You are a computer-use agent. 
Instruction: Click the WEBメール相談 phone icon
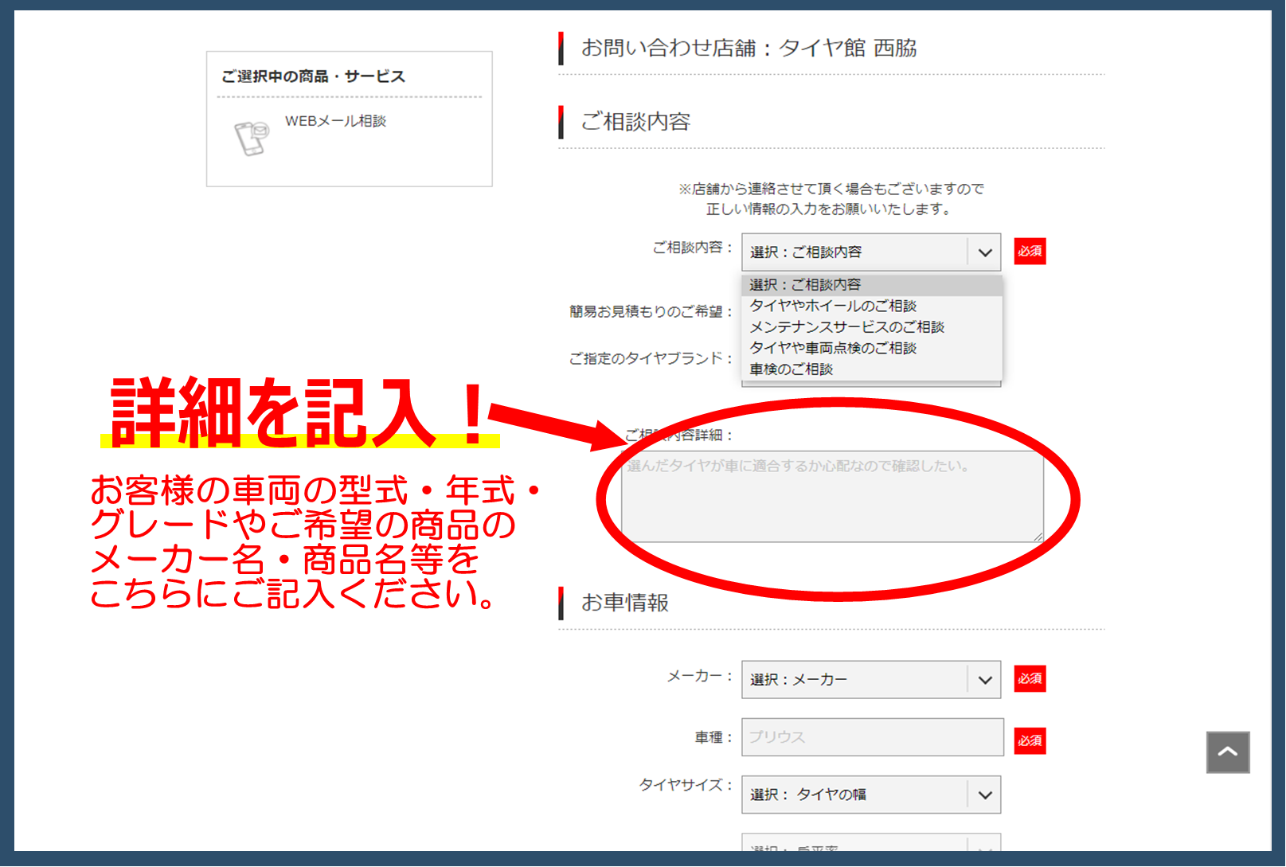pos(251,138)
